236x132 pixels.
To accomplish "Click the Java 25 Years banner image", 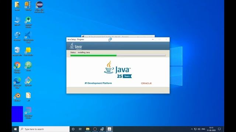I will coord(118,69).
